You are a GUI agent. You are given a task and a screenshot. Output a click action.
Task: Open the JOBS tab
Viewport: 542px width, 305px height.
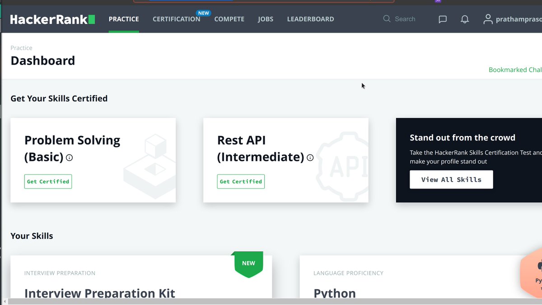click(266, 19)
